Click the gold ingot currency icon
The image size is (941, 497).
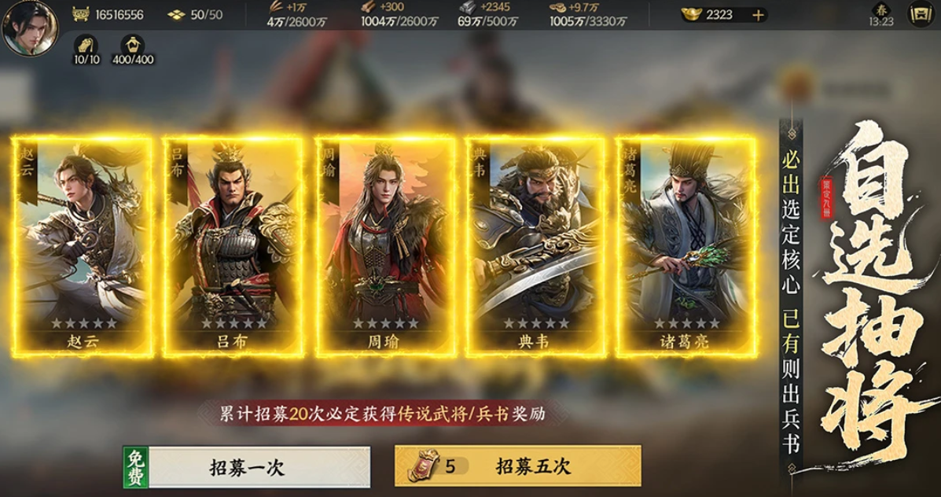[692, 15]
